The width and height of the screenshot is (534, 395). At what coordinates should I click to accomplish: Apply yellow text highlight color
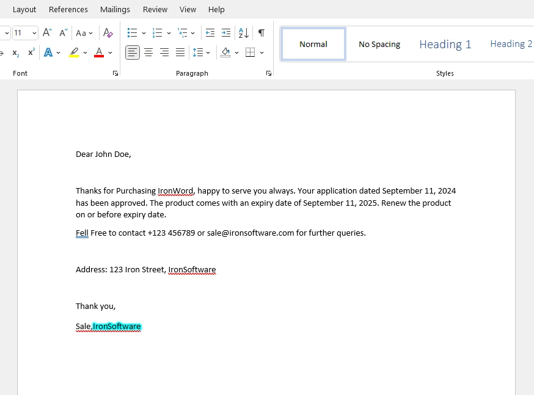point(74,53)
